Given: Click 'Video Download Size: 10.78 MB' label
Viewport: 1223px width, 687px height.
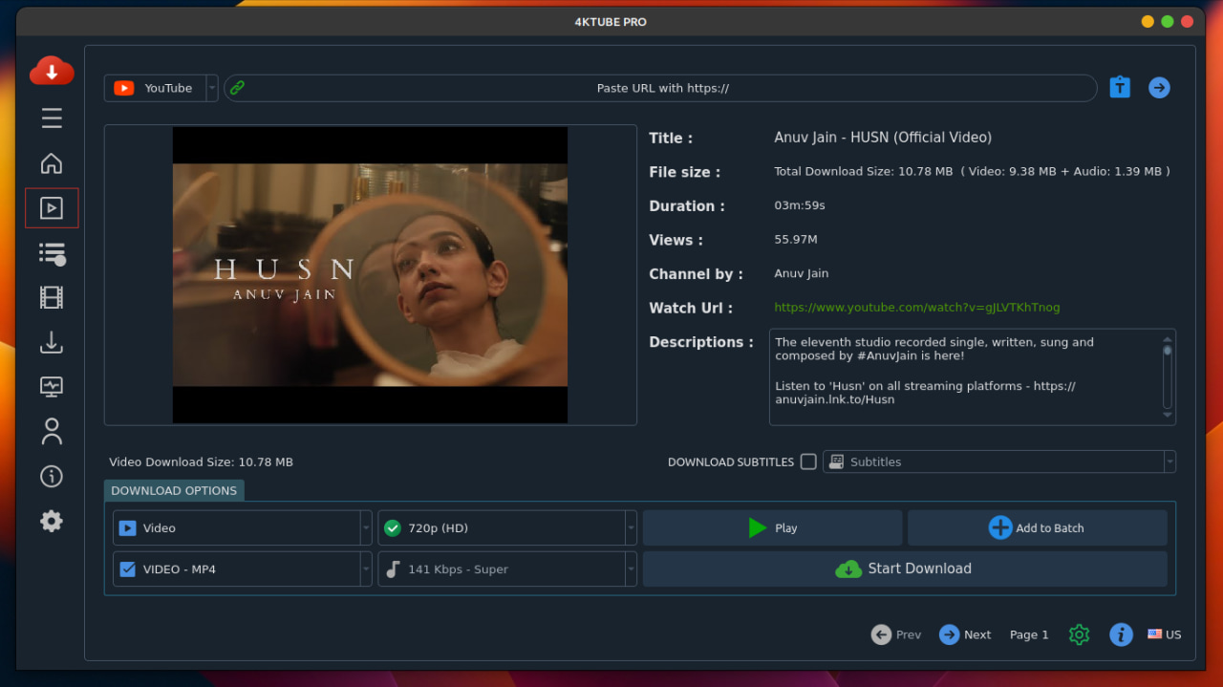Looking at the screenshot, I should point(201,462).
